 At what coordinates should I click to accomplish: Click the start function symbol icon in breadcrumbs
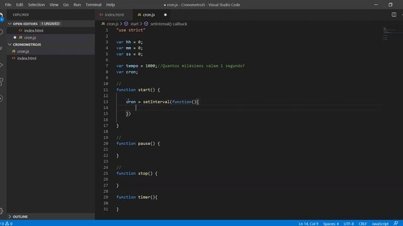click(126, 24)
